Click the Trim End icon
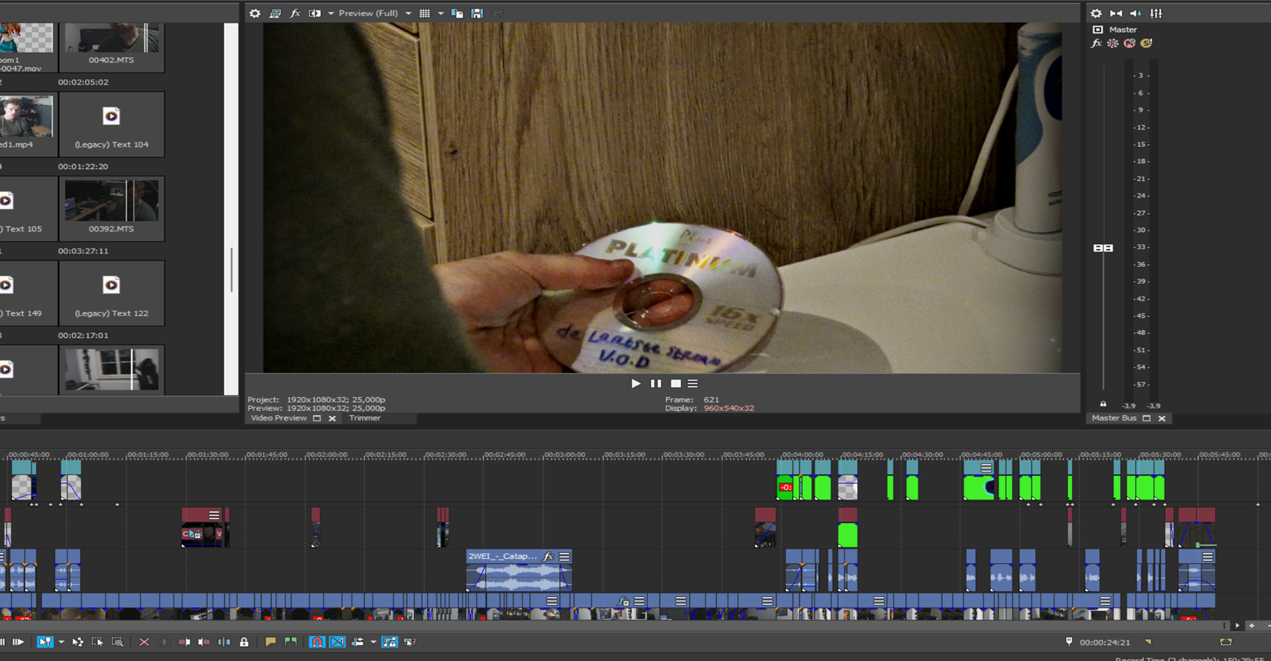Screen dimensions: 1271x661 click(204, 642)
